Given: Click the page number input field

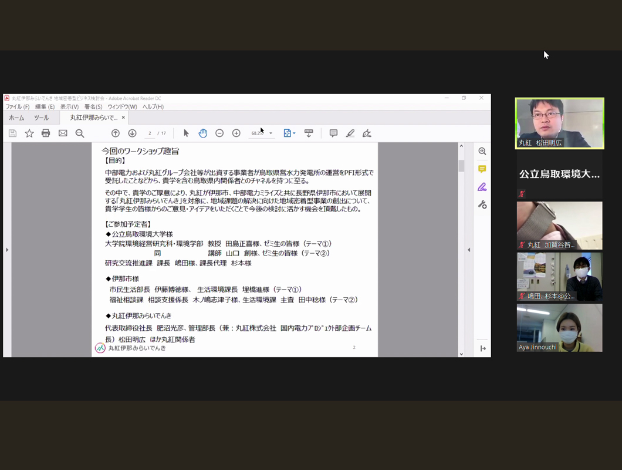Looking at the screenshot, I should [150, 133].
